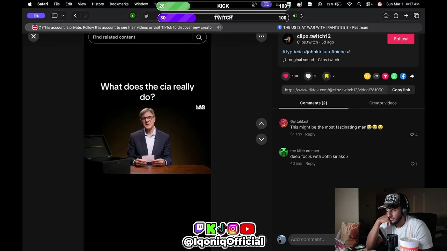The width and height of the screenshot is (447, 251).
Task: Open the #cia hashtag
Action: tap(298, 52)
